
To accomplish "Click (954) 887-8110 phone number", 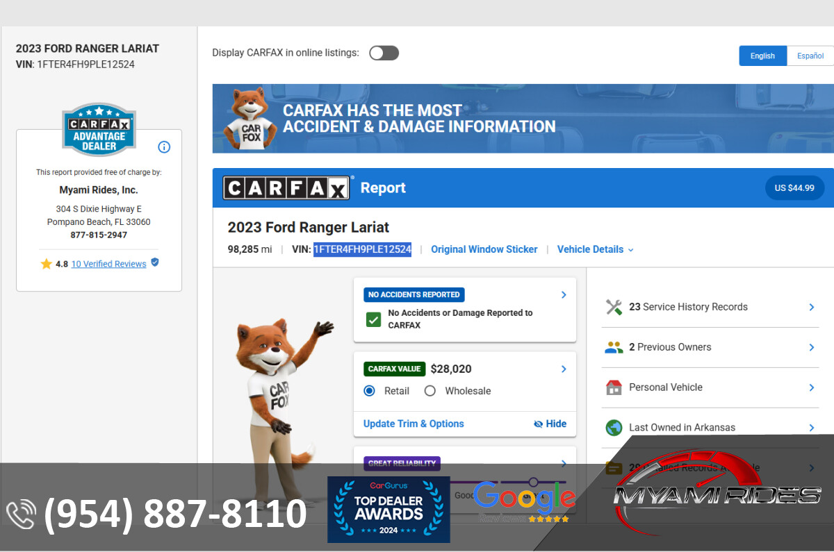I will [x=175, y=515].
